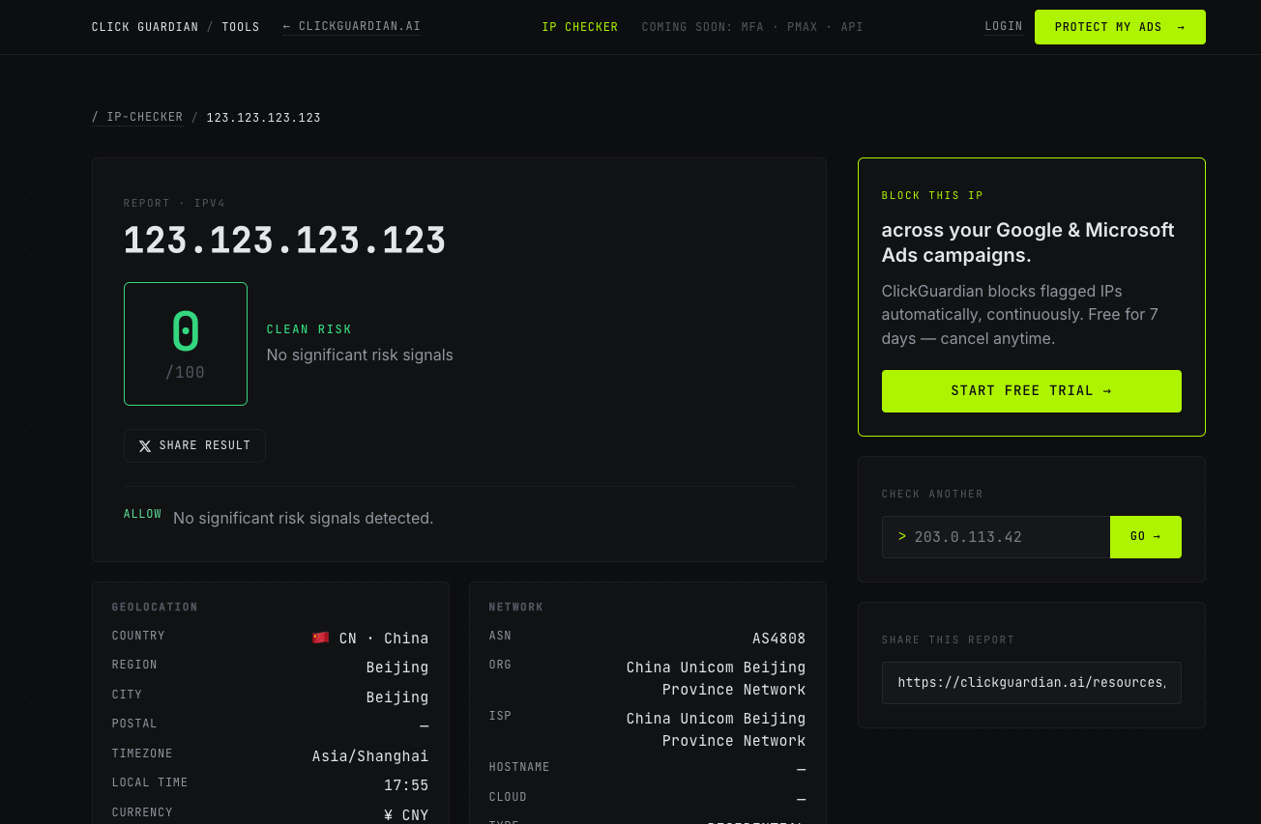Click the ¥ CNY currency value
Screen dimensions: 1261x824
(x=406, y=815)
